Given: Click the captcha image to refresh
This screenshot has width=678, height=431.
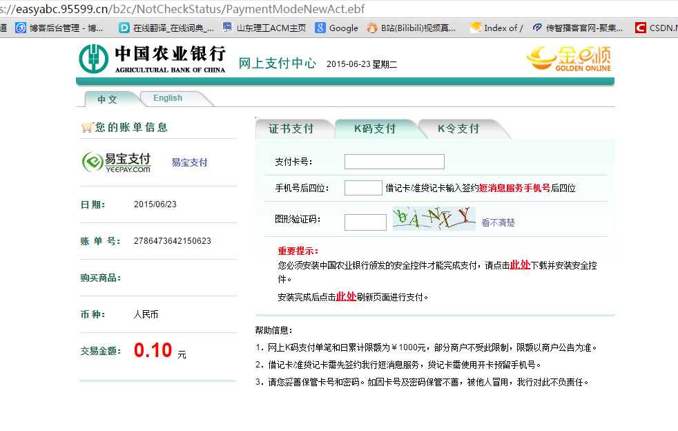Looking at the screenshot, I should [434, 218].
